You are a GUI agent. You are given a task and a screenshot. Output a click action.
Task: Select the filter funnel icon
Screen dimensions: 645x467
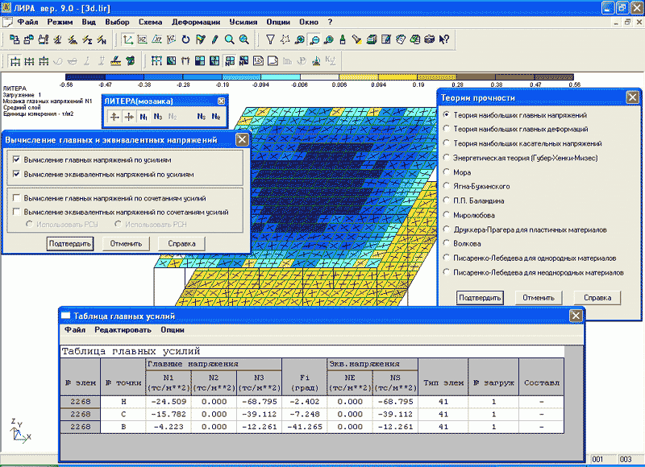(271, 39)
